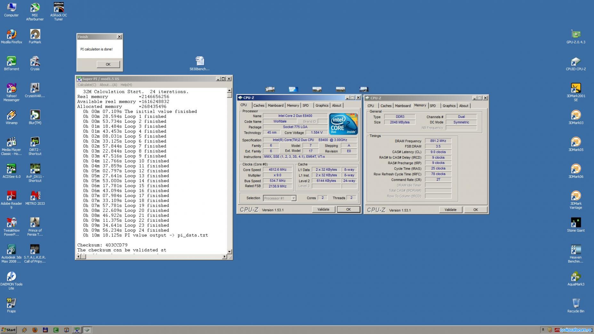Click OK in the Finish dialog

click(108, 64)
